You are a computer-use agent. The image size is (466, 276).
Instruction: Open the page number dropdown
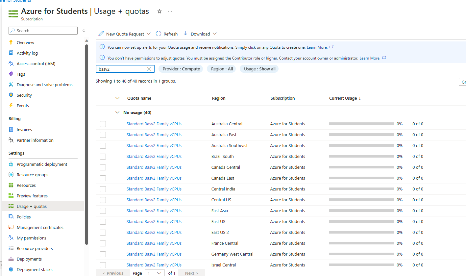point(155,273)
